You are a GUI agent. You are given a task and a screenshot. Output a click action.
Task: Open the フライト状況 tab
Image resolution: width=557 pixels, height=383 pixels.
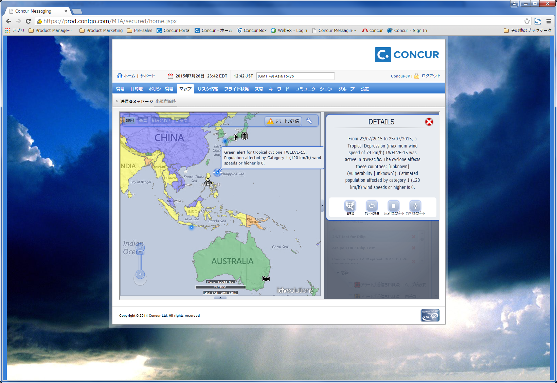coord(236,89)
